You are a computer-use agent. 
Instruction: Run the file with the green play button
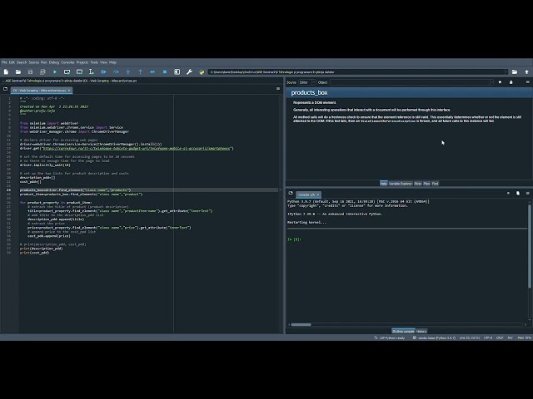pos(55,72)
